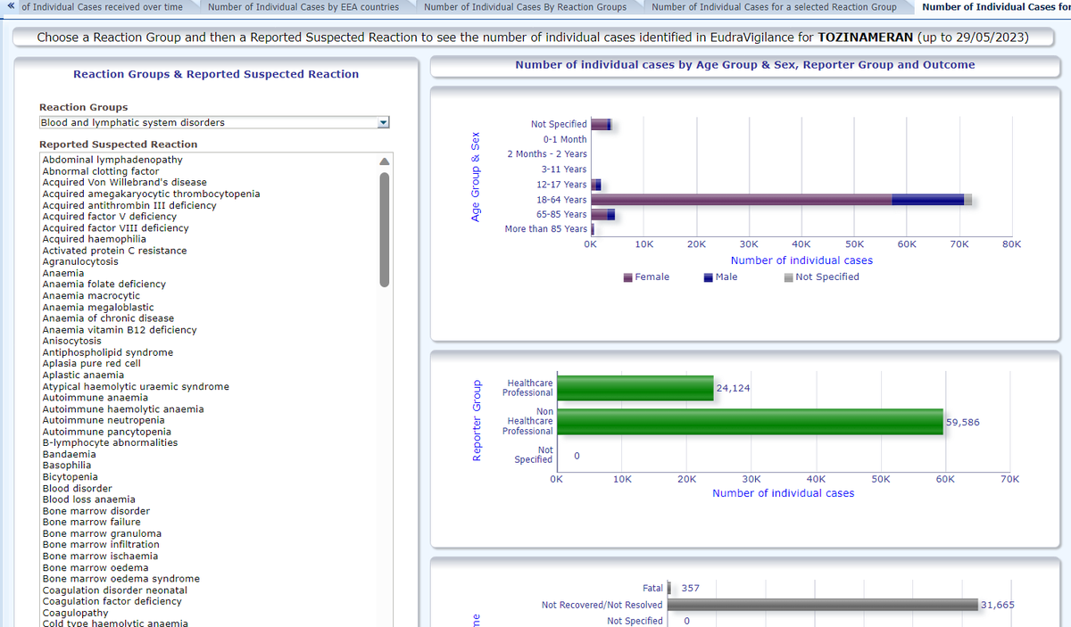The height and width of the screenshot is (627, 1071).
Task: Select Agranulocytosis from the reaction list
Action: tap(80, 262)
